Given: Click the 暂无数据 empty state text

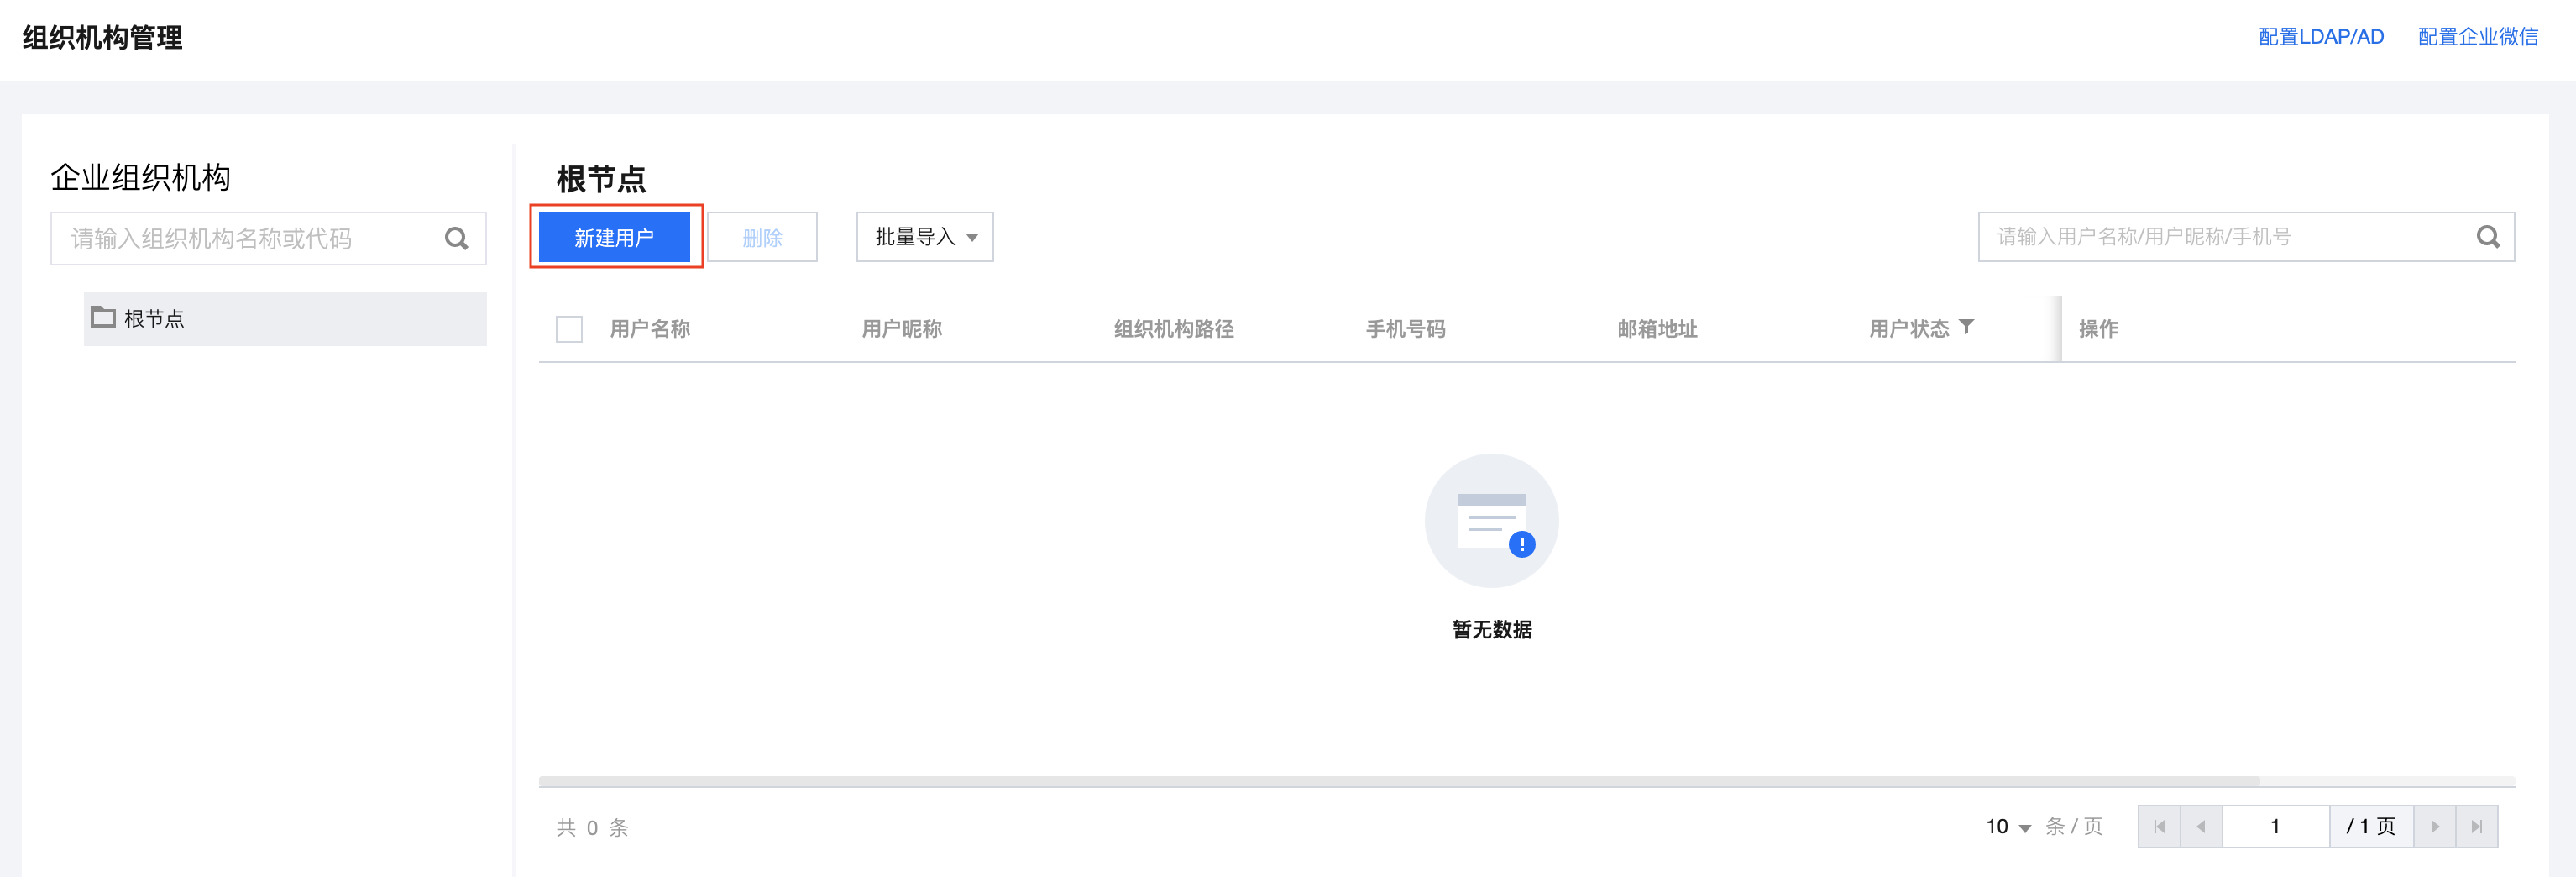Looking at the screenshot, I should (1492, 629).
